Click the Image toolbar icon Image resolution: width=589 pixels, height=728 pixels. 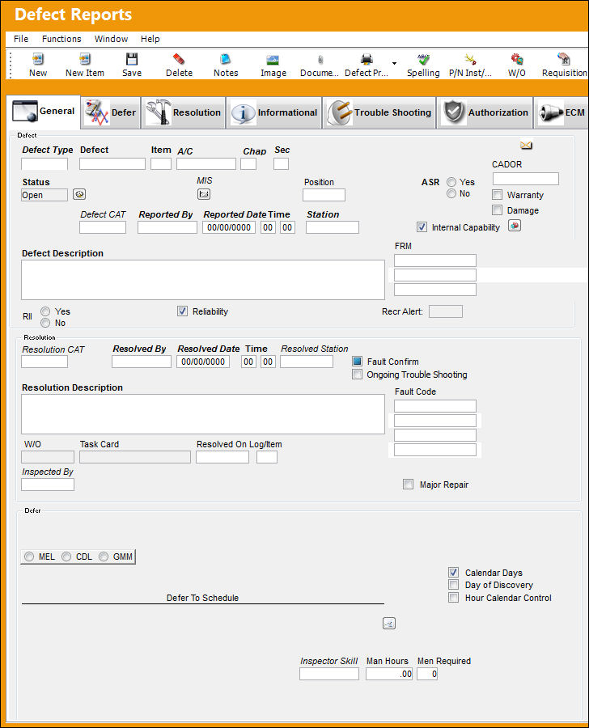point(273,59)
